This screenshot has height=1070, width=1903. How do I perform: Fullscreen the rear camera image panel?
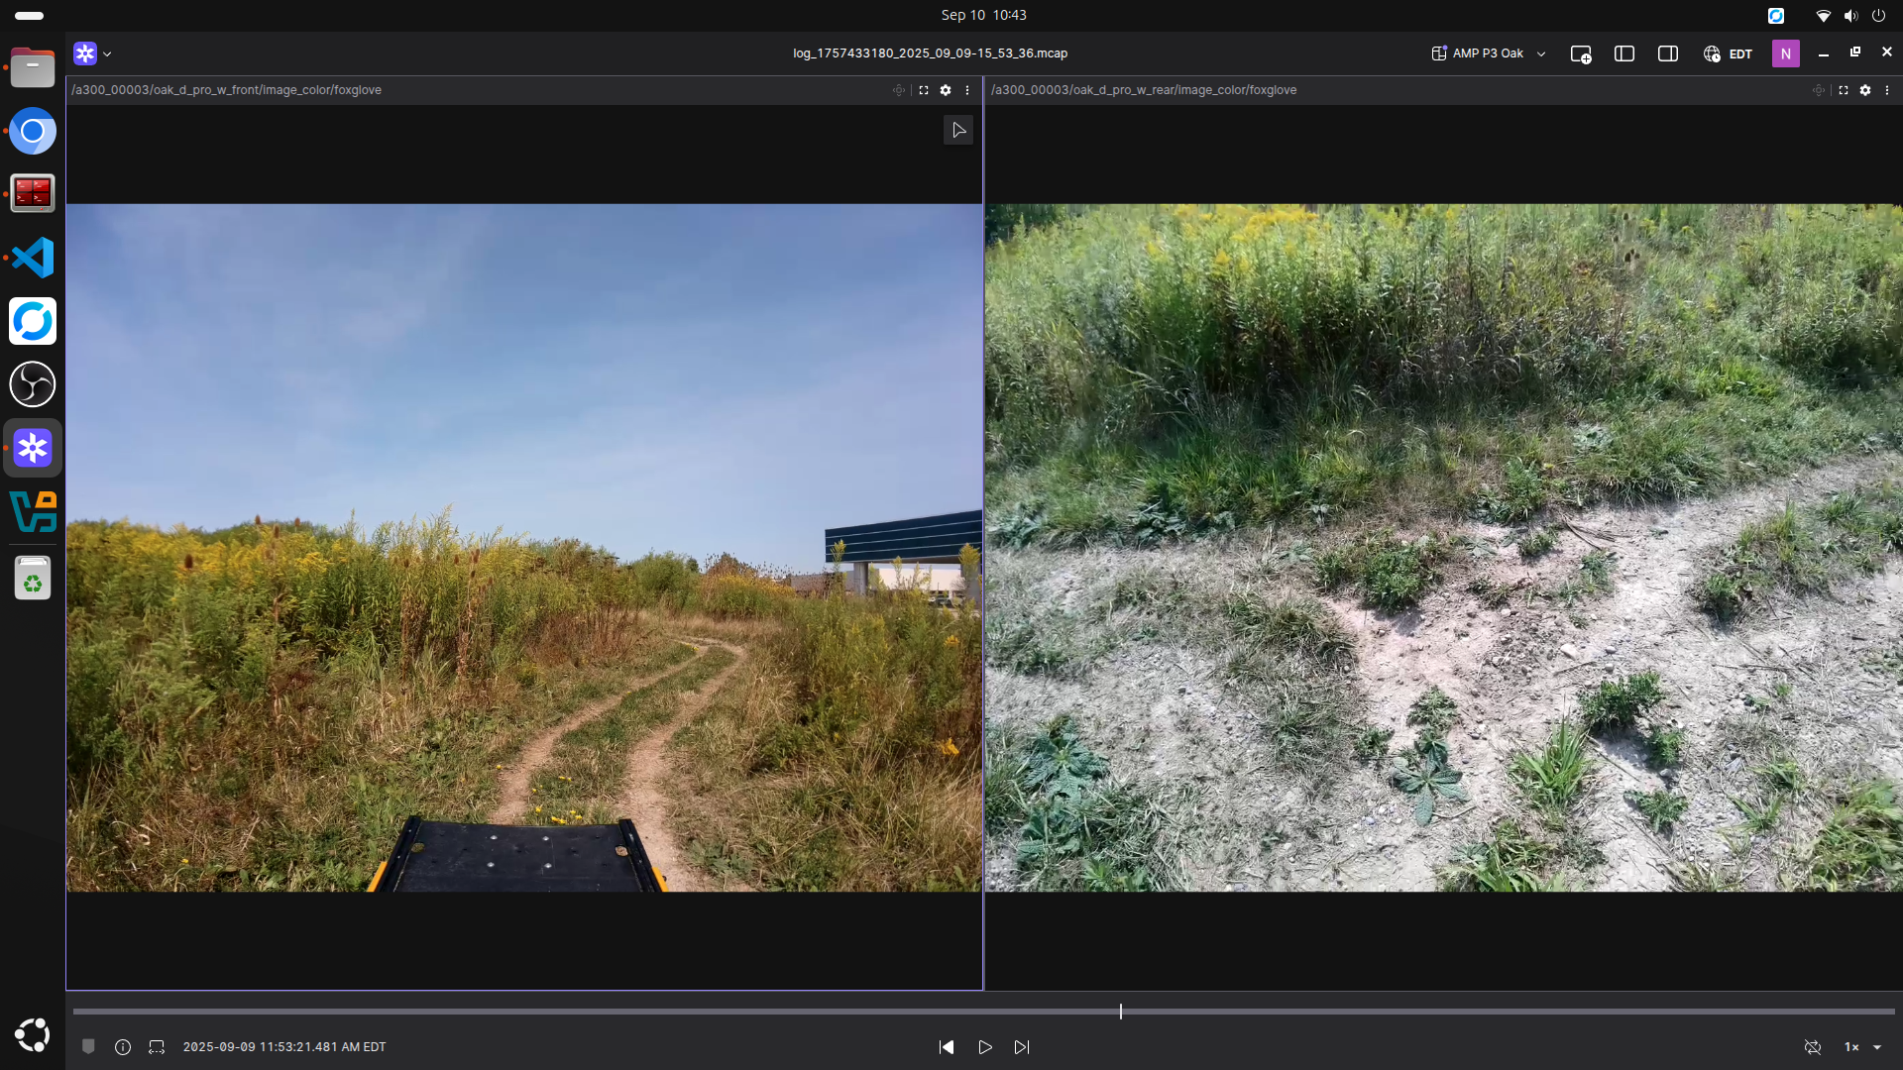(x=1844, y=90)
